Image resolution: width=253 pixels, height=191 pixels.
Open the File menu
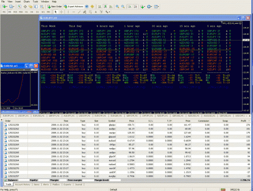[x=3, y=2]
